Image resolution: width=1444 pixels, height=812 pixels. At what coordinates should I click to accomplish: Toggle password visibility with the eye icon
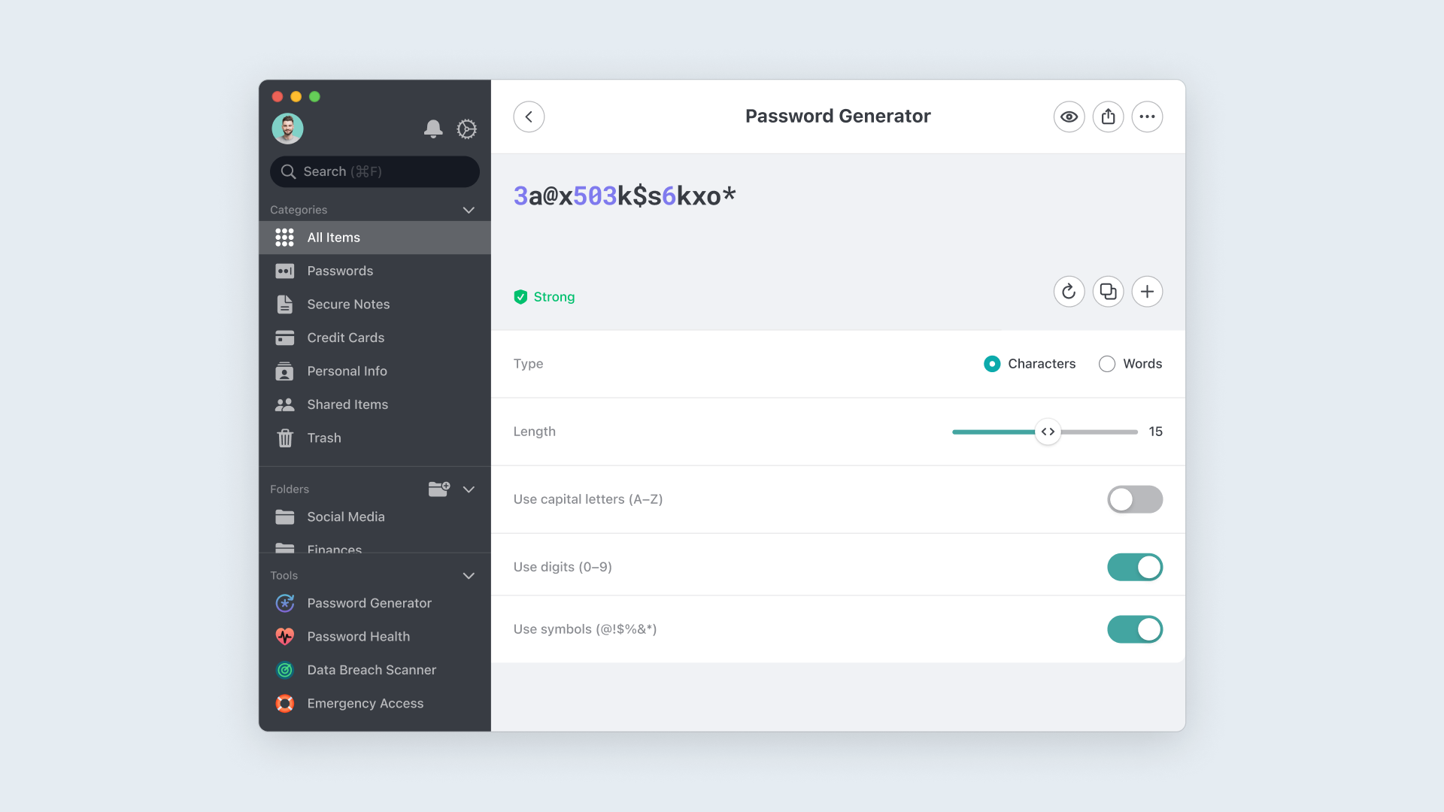[1069, 117]
